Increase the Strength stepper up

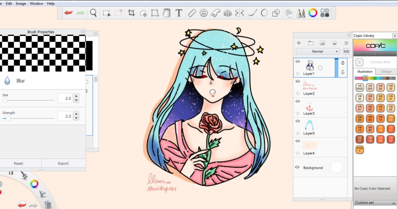pyautogui.click(x=77, y=114)
